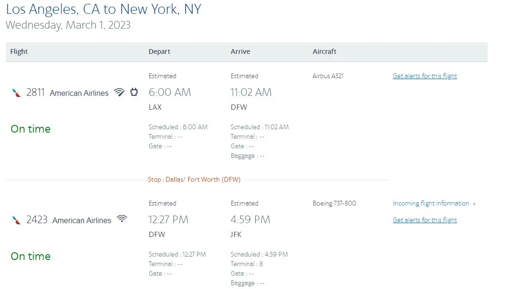Click the power outlet icon for flight 2811
Viewport: 530px width, 289px height.
click(x=134, y=92)
